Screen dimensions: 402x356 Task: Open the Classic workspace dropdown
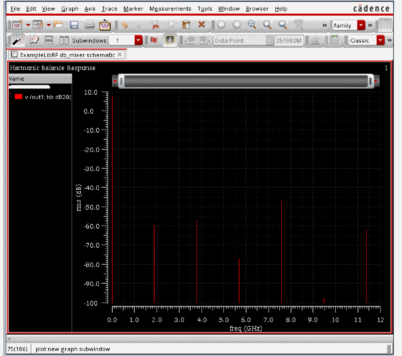(380, 40)
